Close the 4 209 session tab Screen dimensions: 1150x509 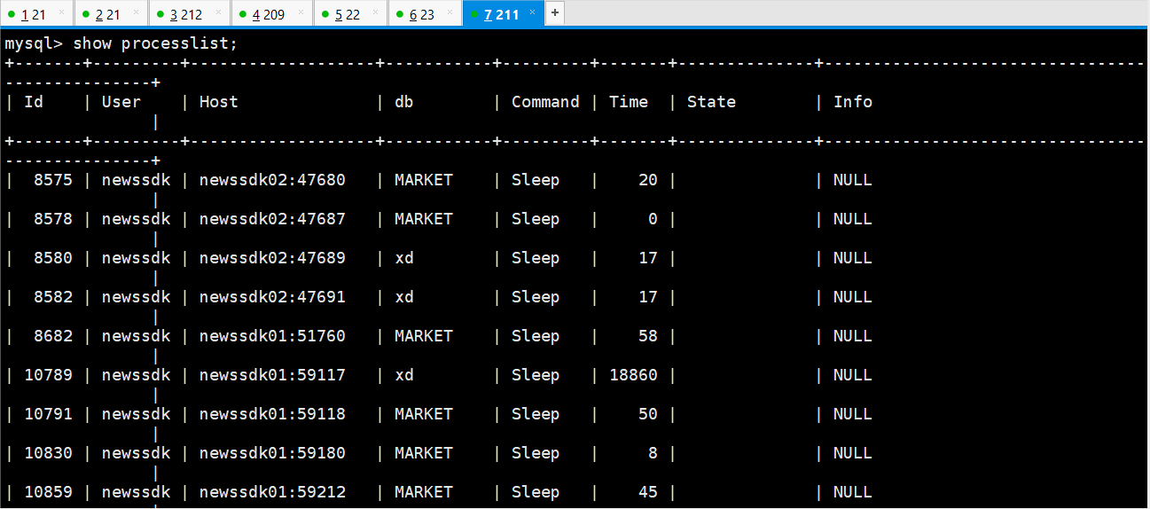coord(301,13)
